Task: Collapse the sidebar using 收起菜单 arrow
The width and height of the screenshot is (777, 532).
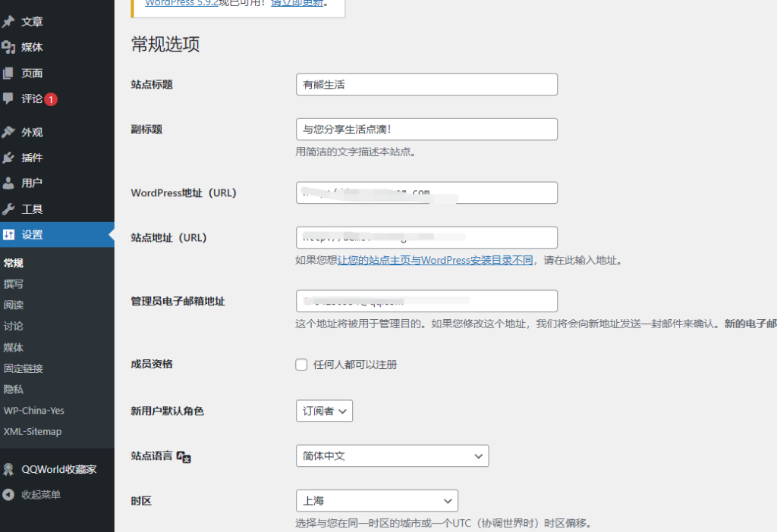Action: (x=8, y=495)
